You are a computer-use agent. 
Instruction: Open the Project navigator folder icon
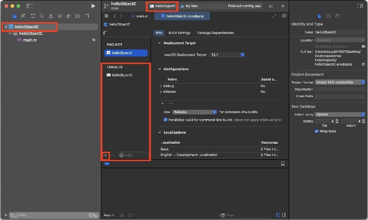coord(15,16)
